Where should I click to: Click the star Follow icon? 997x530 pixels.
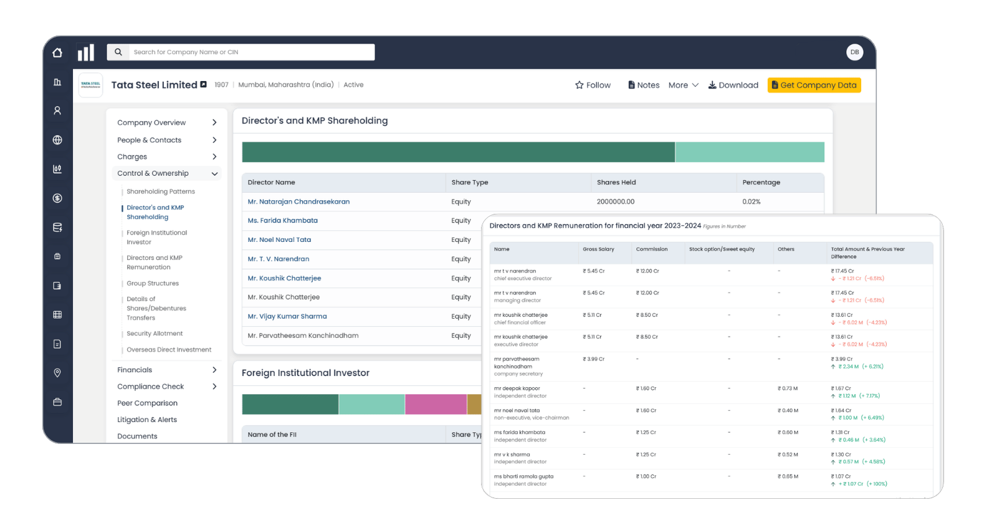(x=580, y=85)
